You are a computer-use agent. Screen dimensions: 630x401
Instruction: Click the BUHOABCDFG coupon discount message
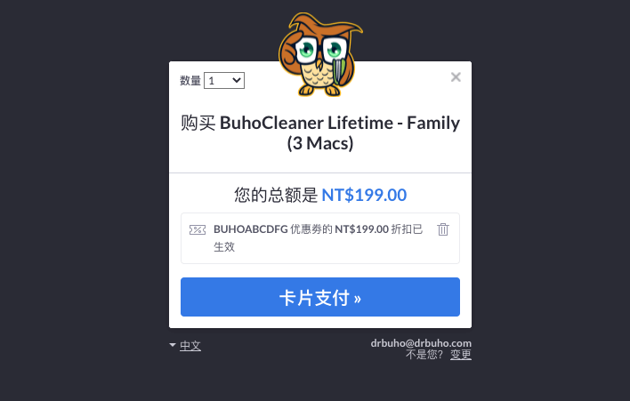318,237
